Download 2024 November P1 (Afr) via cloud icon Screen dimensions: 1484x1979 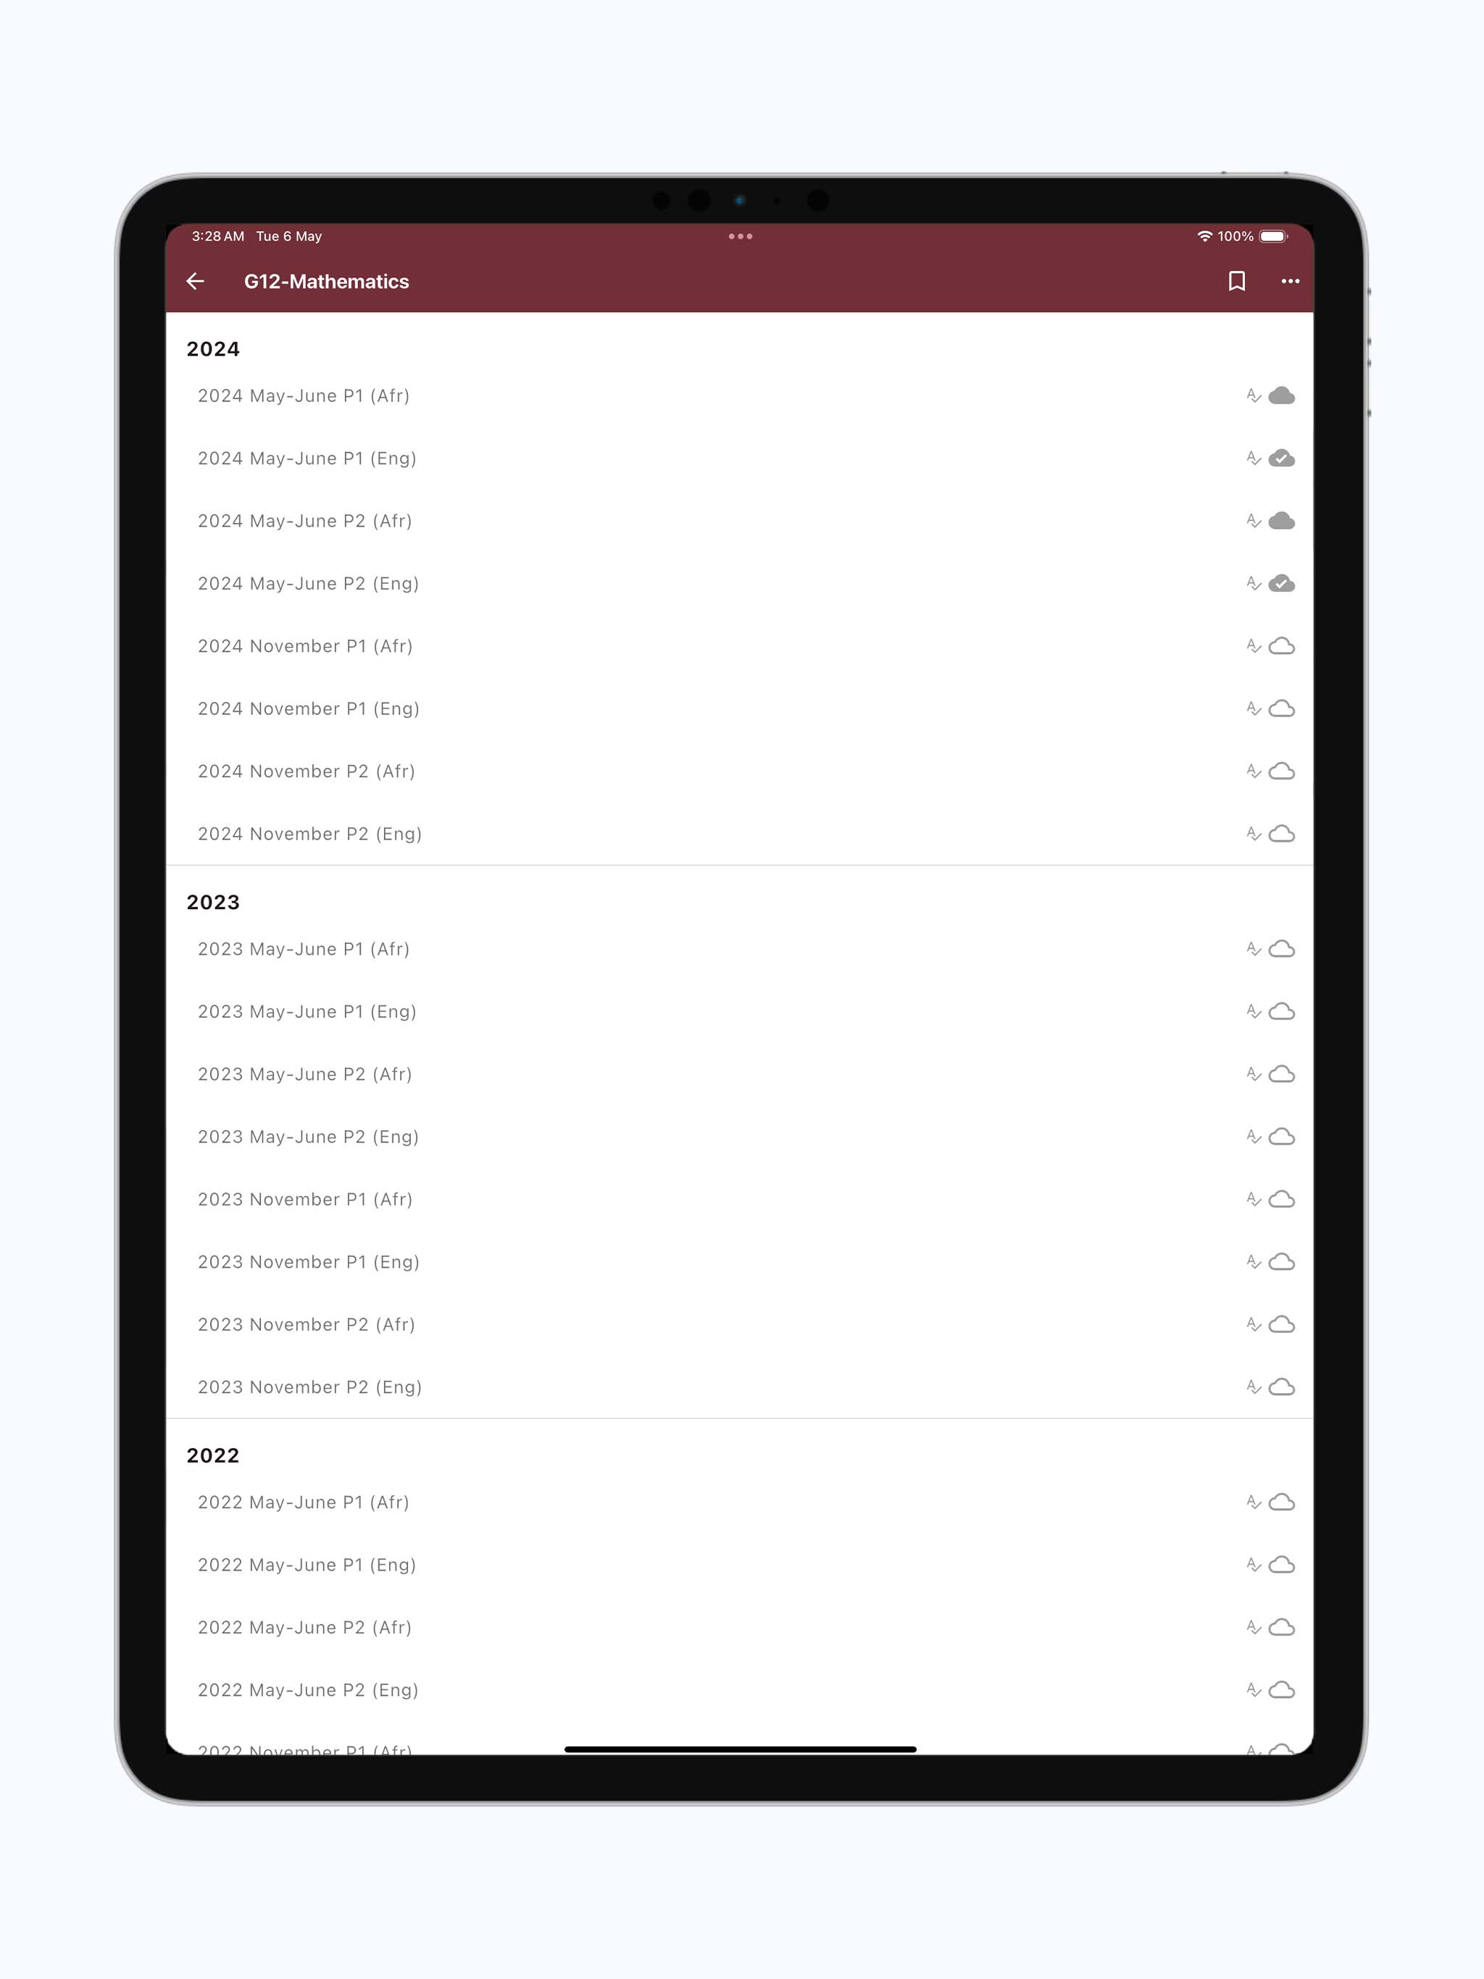tap(1282, 646)
